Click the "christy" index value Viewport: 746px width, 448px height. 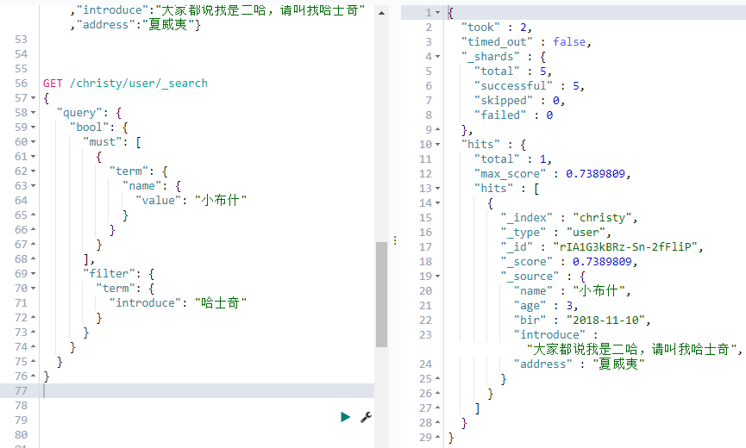pyautogui.click(x=602, y=218)
